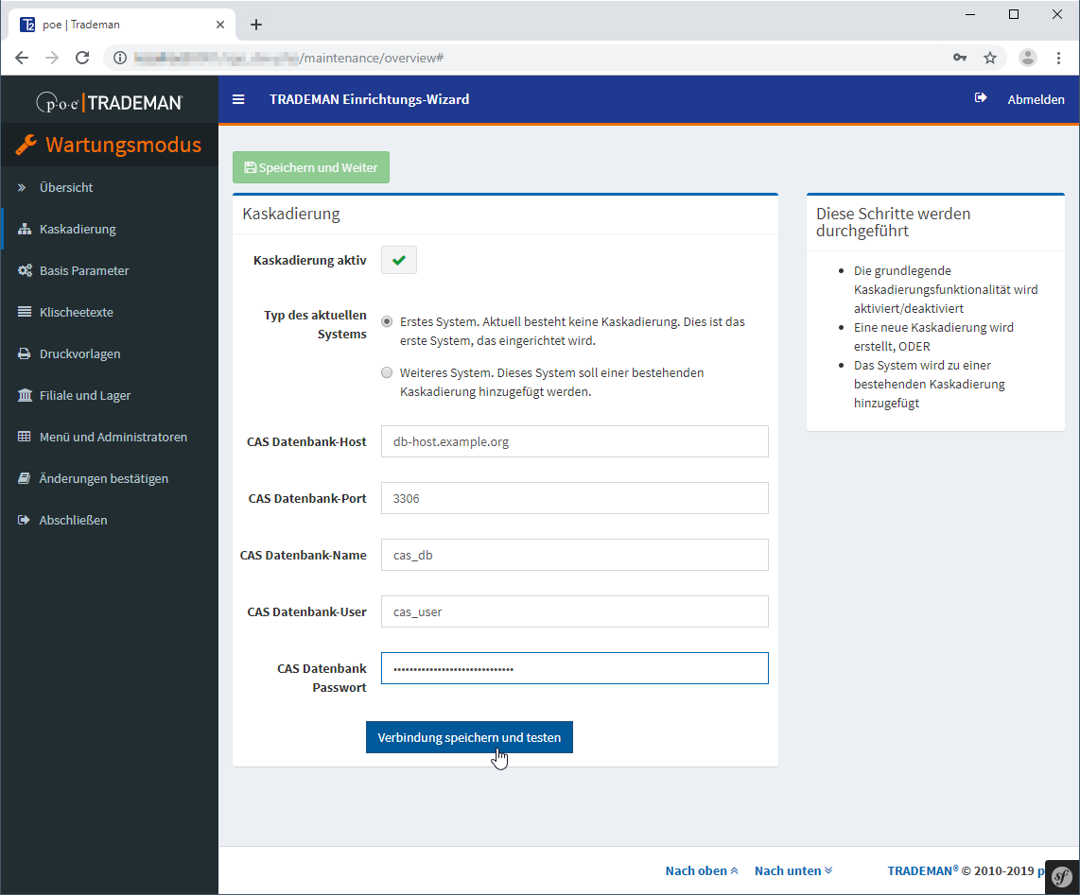Close the poe | Trademan tab

pyautogui.click(x=220, y=25)
